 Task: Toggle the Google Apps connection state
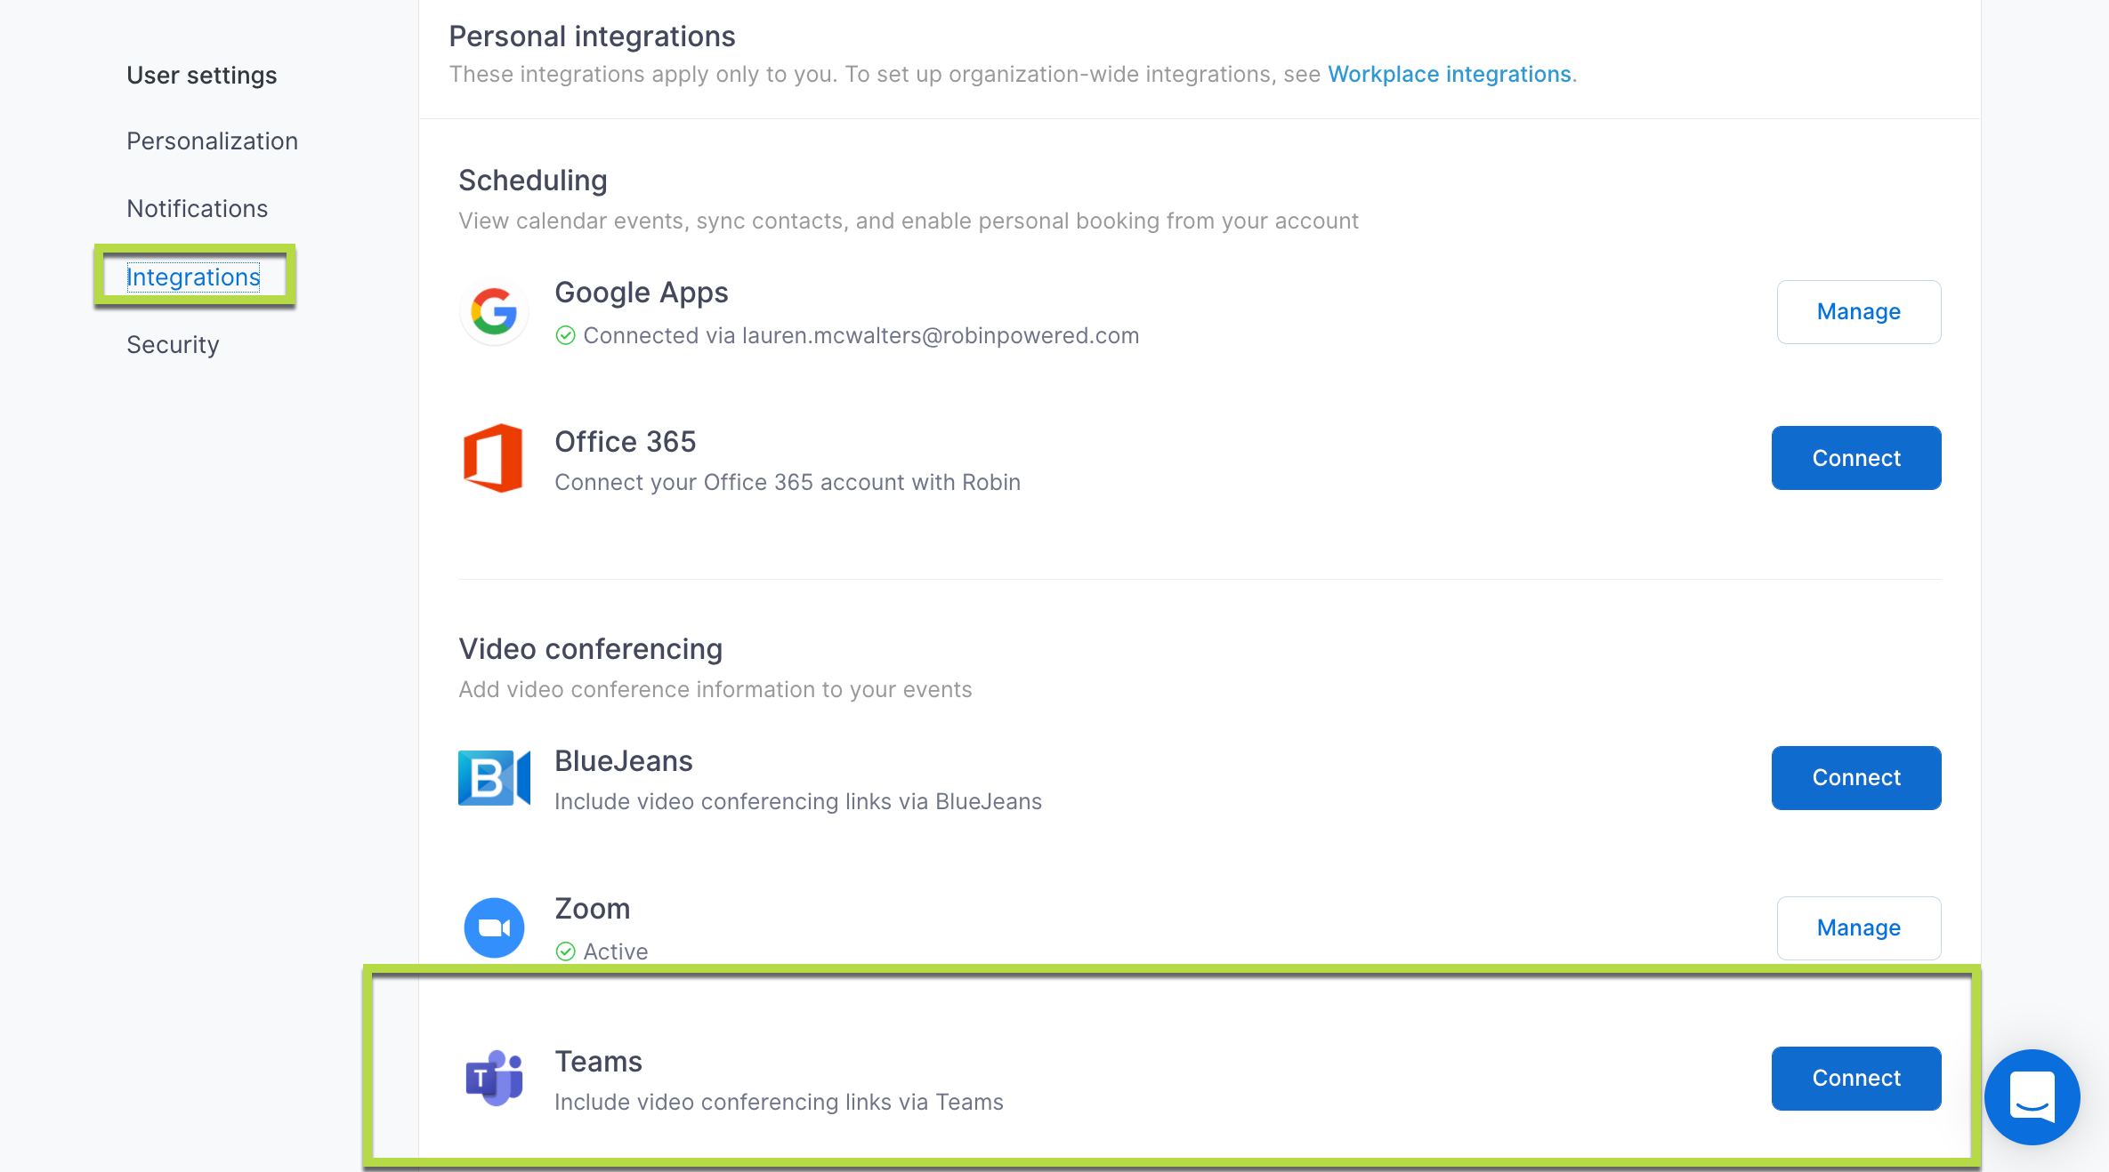click(x=1857, y=312)
